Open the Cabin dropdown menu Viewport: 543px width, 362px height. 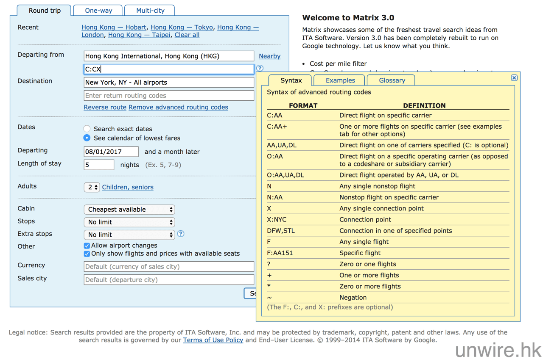coord(129,210)
